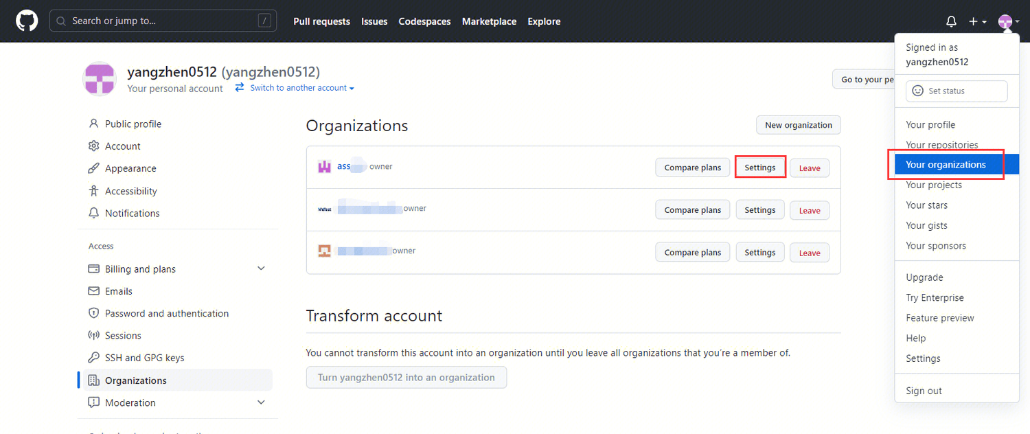Click the orange organization avatar icon
Image resolution: width=1030 pixels, height=434 pixels.
tap(324, 251)
